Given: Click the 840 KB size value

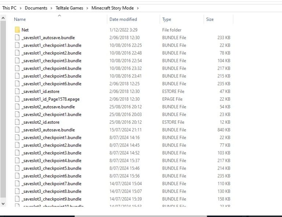Looking at the screenshot, I should point(224,130).
